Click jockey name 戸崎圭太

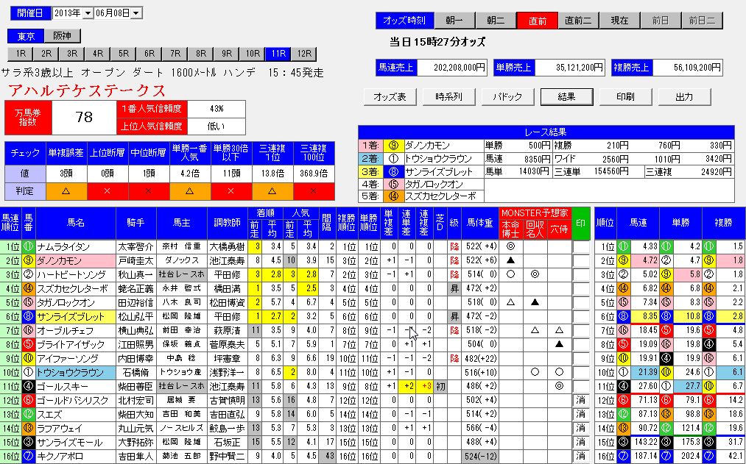[136, 261]
